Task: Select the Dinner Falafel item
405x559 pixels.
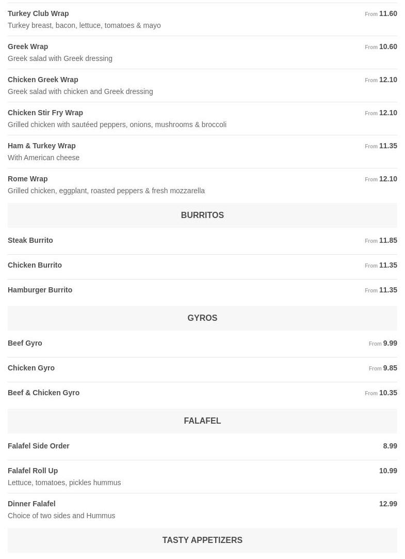Action: (x=31, y=504)
